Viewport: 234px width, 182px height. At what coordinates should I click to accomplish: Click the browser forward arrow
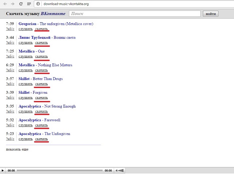pos(13,4)
